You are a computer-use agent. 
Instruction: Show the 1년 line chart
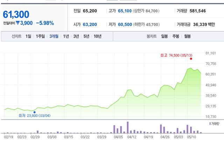pos(66,36)
